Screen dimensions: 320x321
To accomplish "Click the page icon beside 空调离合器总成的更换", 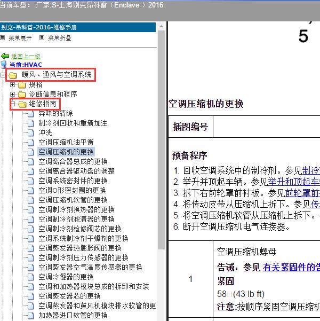I will (31, 162).
